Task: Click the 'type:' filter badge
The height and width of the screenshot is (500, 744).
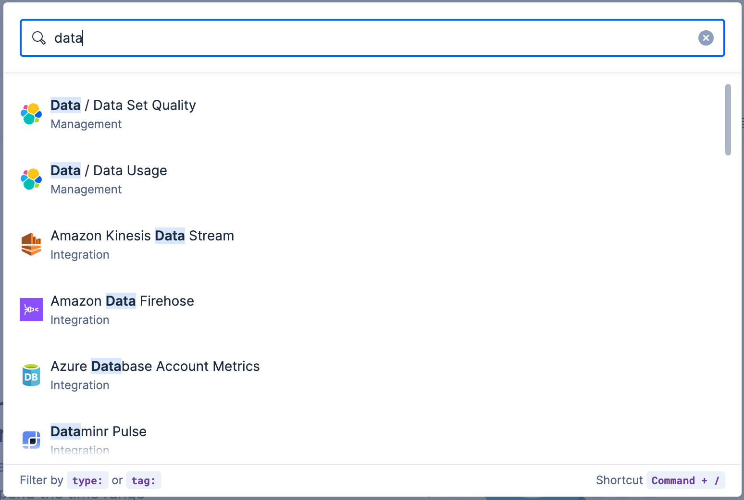Action: pyautogui.click(x=87, y=480)
